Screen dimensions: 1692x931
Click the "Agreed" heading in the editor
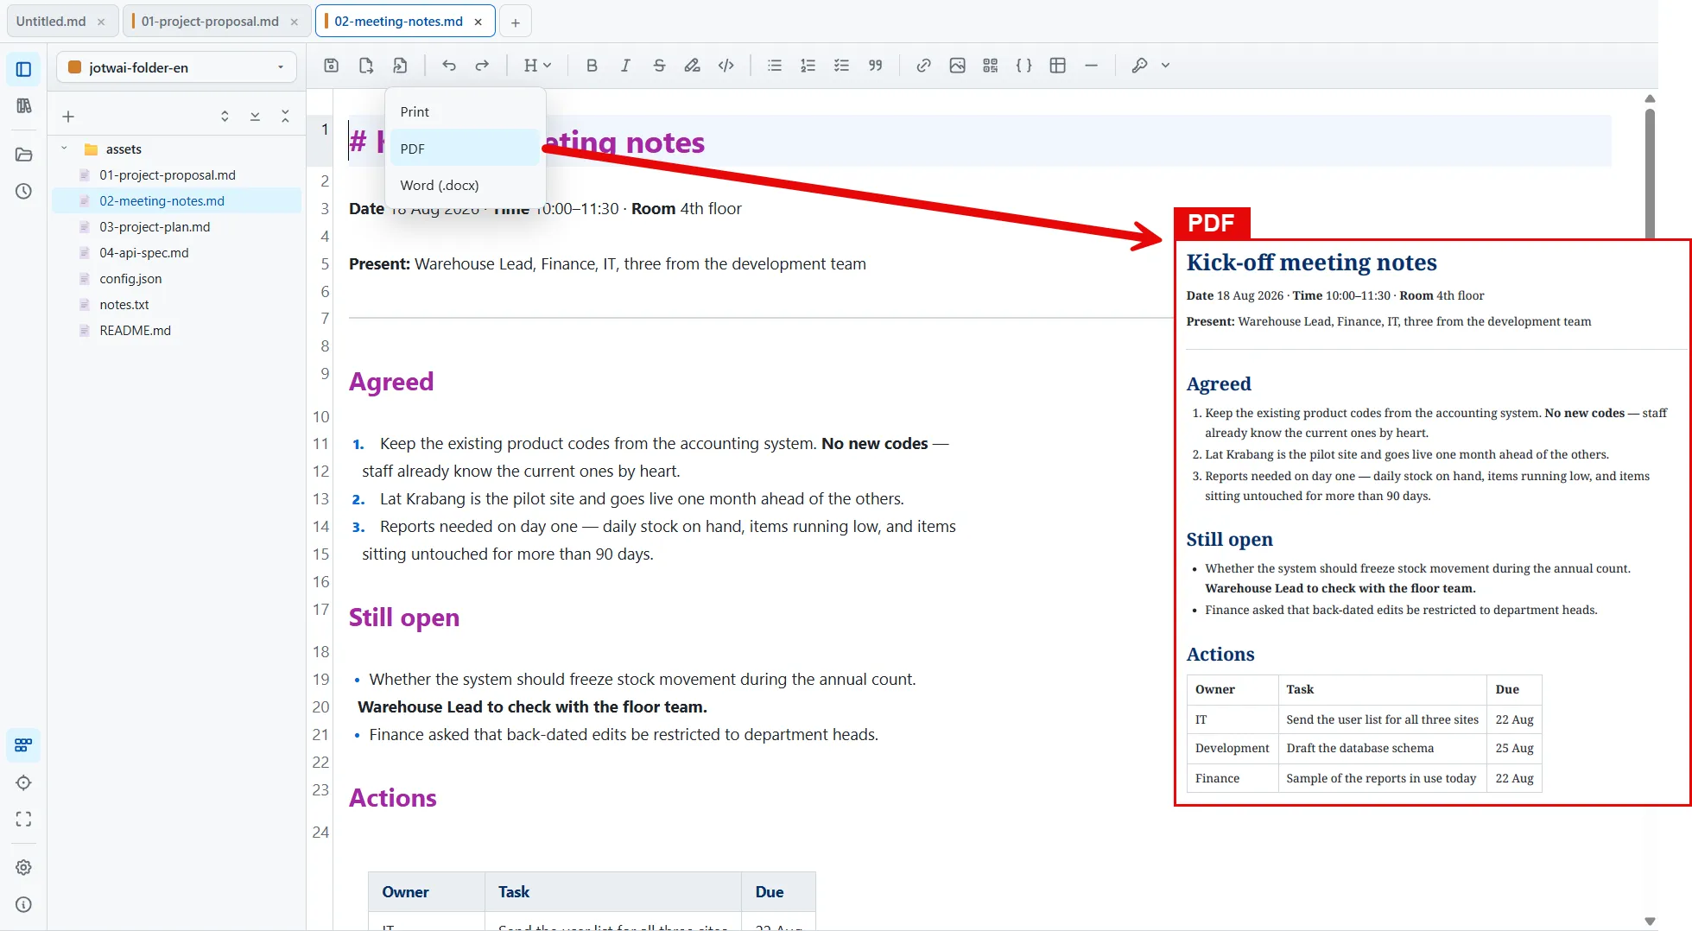pyautogui.click(x=391, y=382)
